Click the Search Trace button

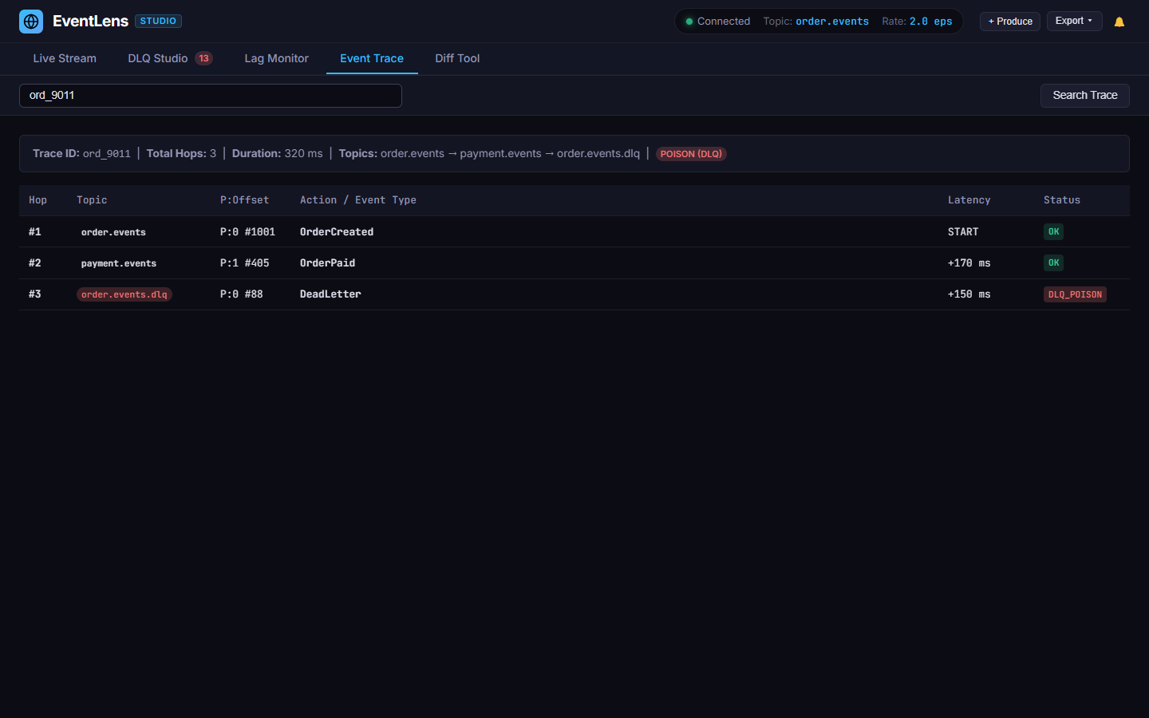(x=1085, y=95)
